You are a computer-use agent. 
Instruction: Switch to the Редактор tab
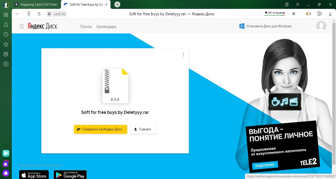(x=36, y=4)
